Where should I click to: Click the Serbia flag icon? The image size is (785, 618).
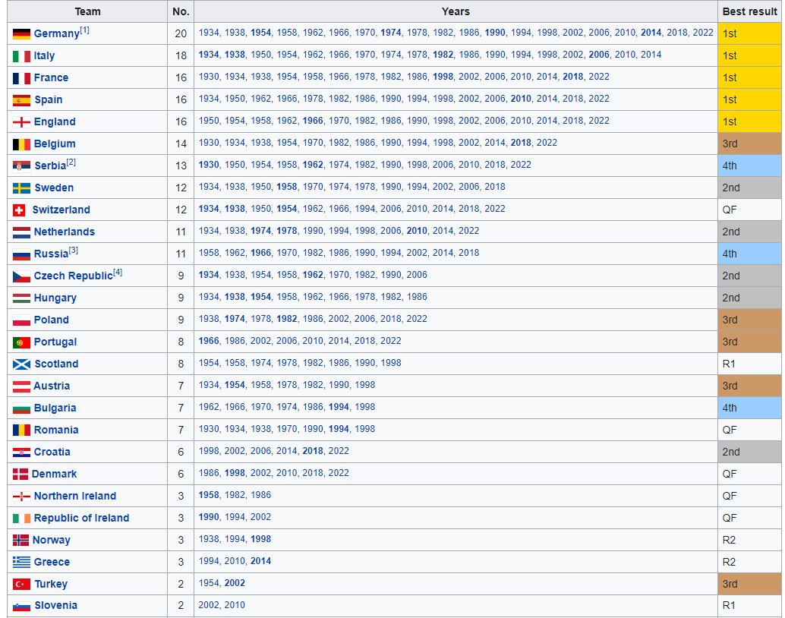coord(21,166)
